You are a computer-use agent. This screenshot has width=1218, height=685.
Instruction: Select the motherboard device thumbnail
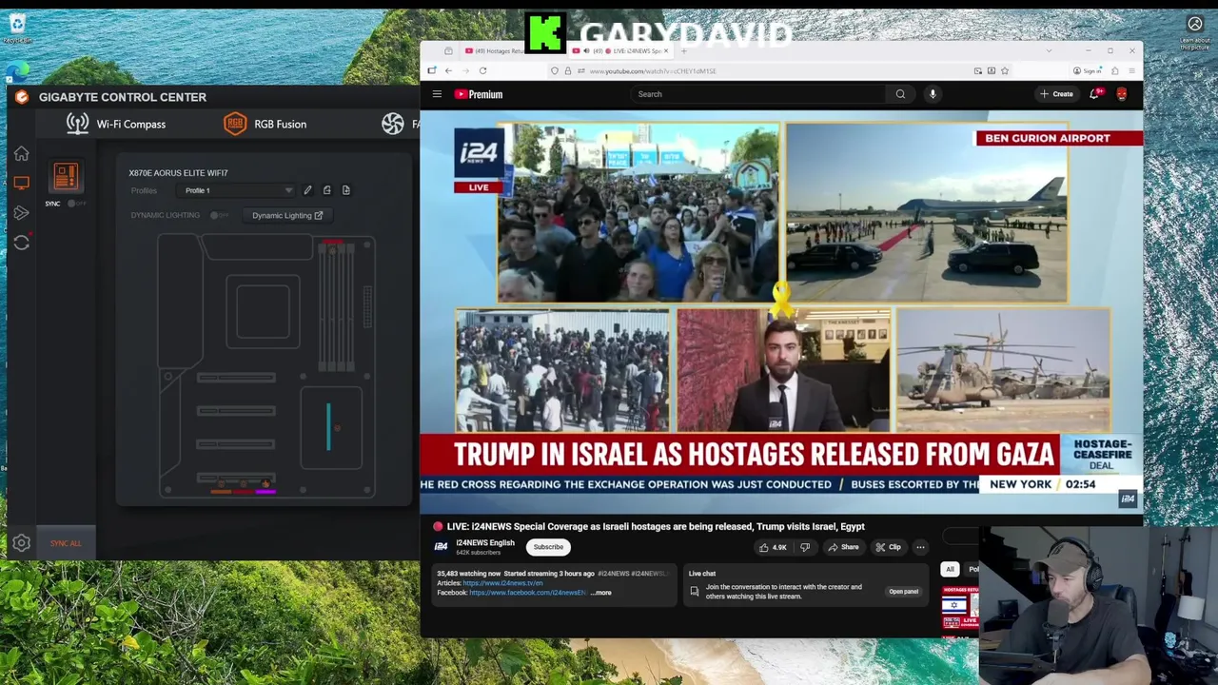pyautogui.click(x=66, y=176)
